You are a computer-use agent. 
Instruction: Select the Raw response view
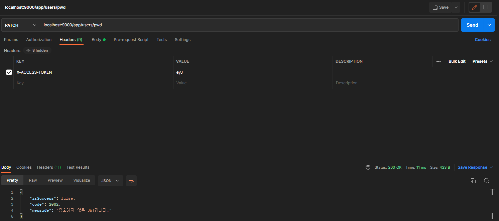(33, 180)
